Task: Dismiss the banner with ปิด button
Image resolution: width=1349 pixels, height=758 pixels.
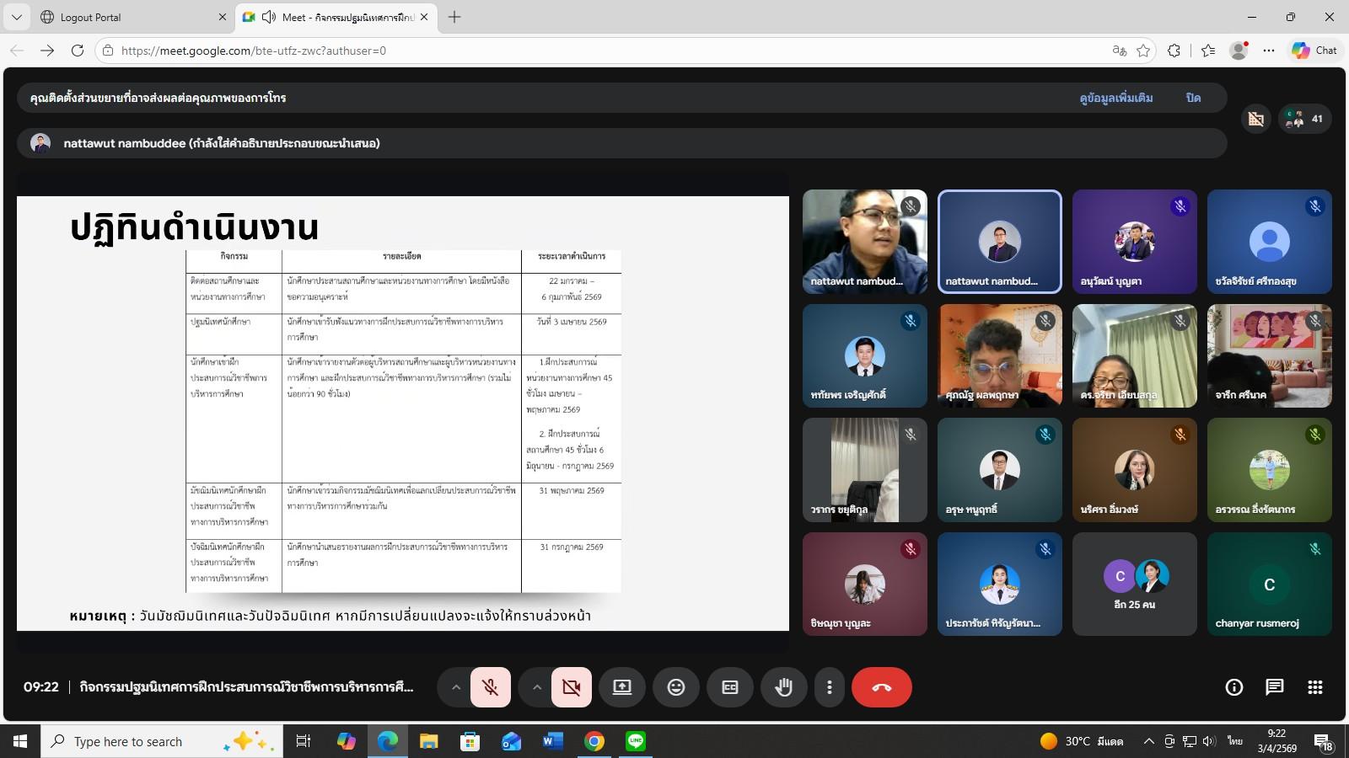Action: pyautogui.click(x=1193, y=98)
